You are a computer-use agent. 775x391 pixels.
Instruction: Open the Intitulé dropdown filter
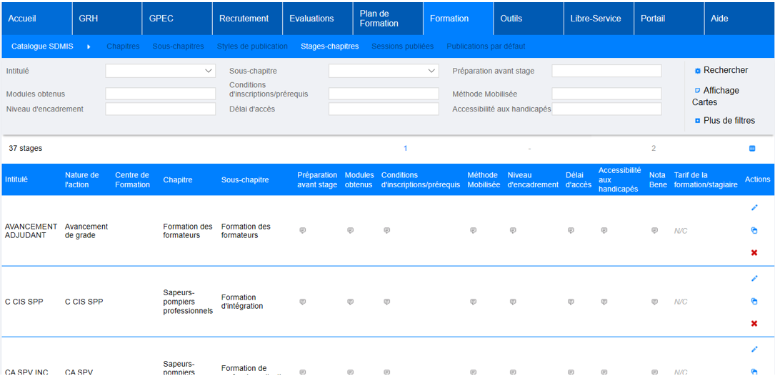coord(161,71)
